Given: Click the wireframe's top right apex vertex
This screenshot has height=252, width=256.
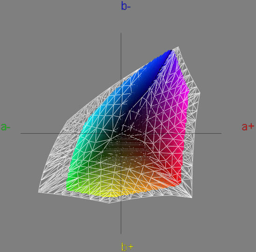Looking at the screenshot, I should pos(178,47).
